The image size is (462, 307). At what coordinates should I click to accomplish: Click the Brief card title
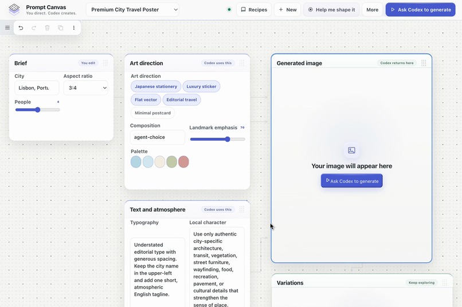[x=21, y=63]
